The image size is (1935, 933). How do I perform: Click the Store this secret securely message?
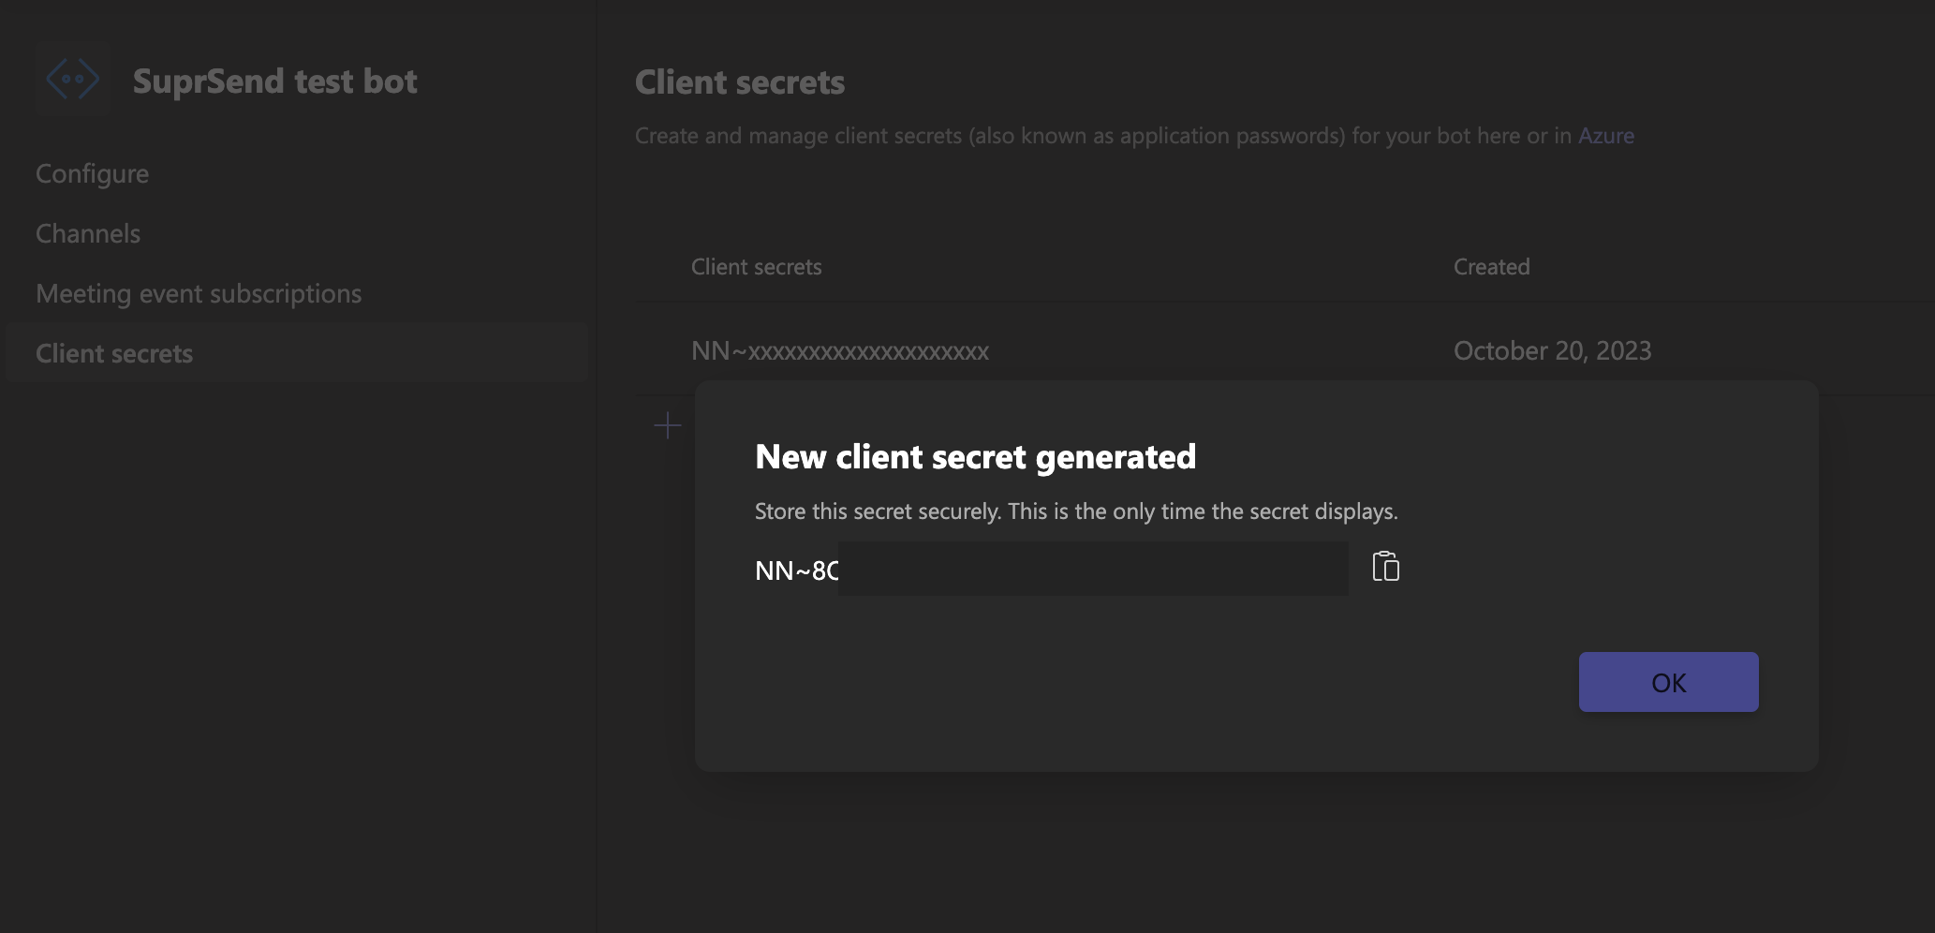coord(1076,511)
